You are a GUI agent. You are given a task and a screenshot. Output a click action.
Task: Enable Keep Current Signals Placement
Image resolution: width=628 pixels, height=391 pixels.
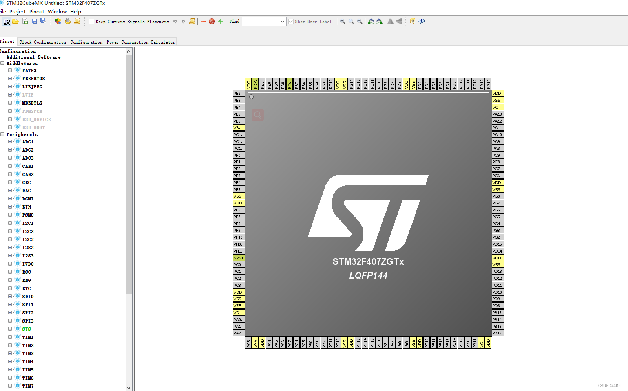coord(91,21)
